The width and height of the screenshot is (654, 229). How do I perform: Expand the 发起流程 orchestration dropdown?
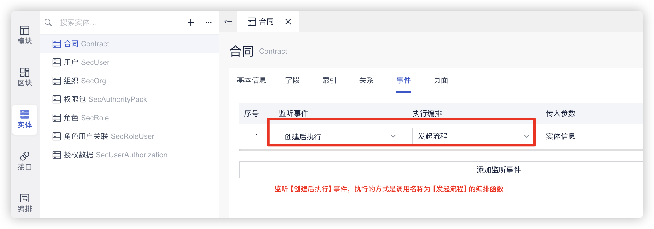473,136
